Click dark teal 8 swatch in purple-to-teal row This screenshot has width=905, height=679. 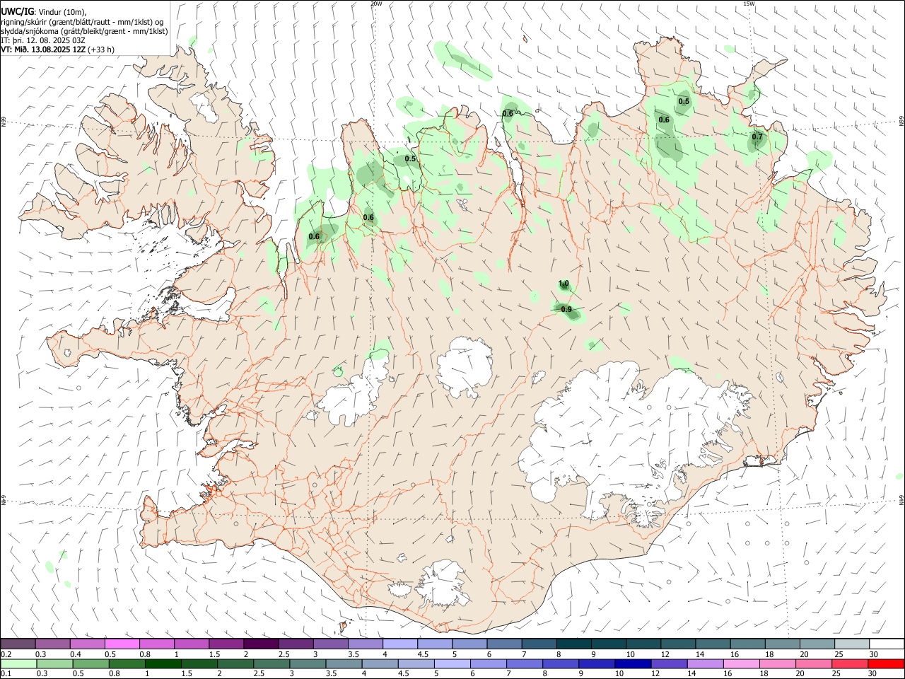click(574, 644)
